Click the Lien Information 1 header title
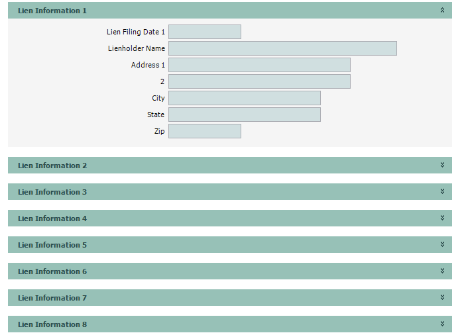The height and width of the screenshot is (333, 462). point(52,11)
